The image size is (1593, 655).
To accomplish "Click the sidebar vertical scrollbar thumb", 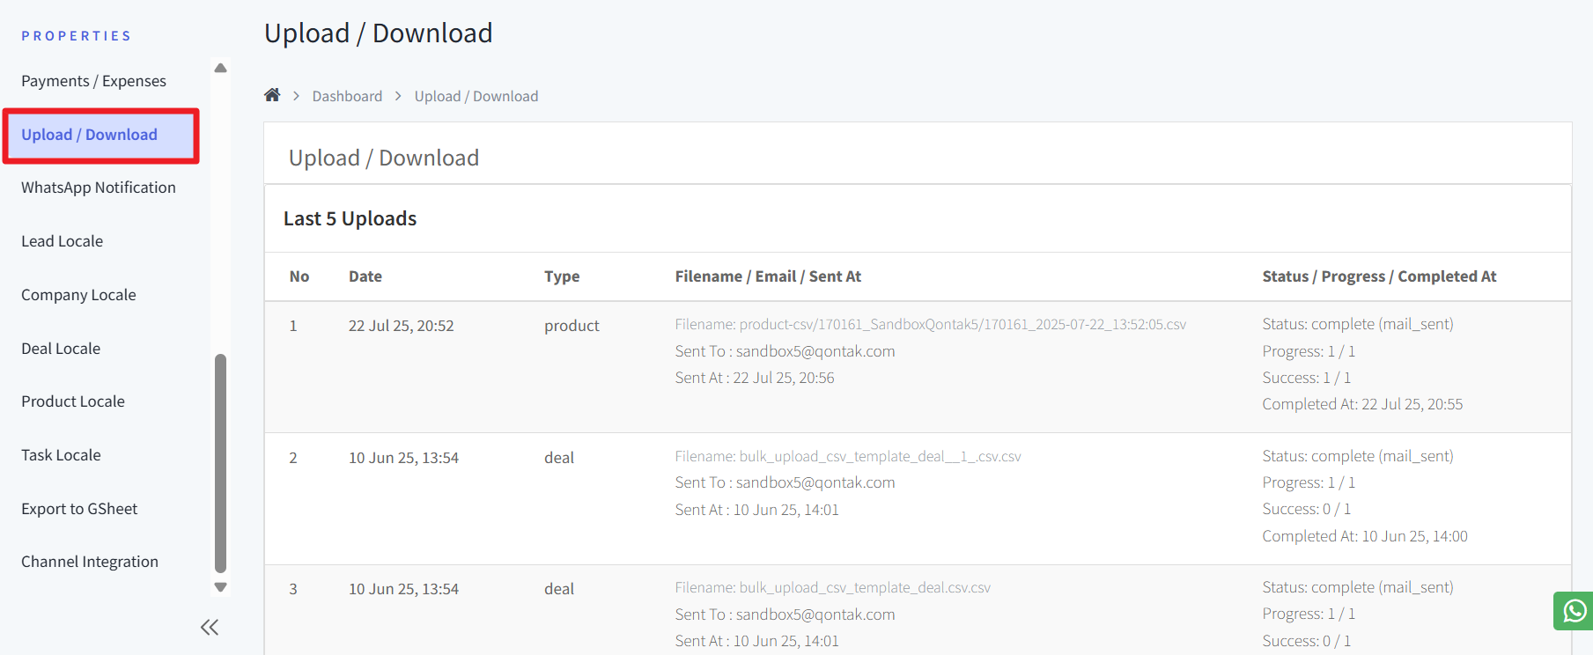I will pos(220,462).
